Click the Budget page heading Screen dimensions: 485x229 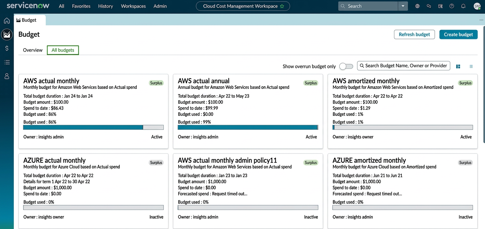point(29,34)
